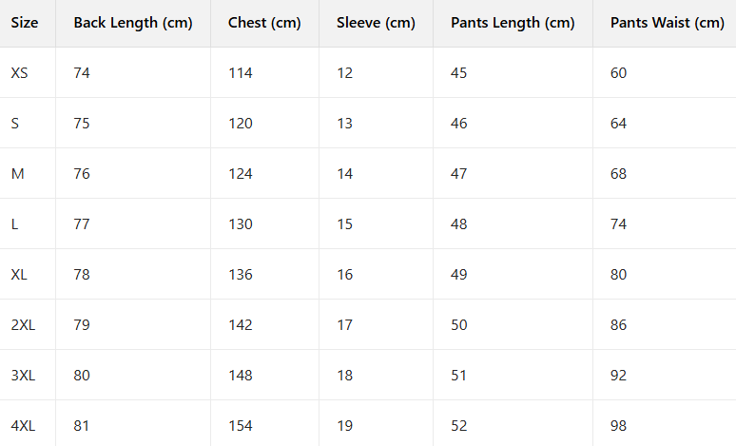
Task: Select back length 80 in 3XL row
Action: pos(82,375)
